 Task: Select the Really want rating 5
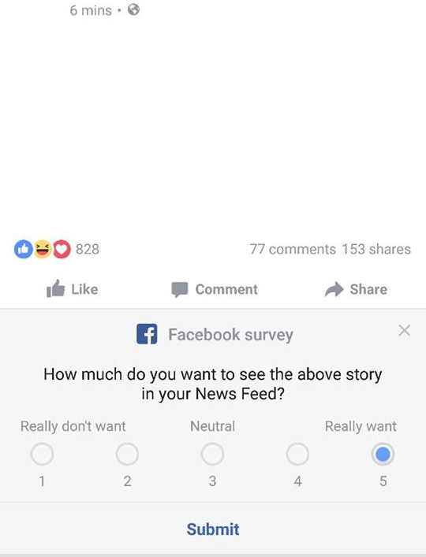383,454
